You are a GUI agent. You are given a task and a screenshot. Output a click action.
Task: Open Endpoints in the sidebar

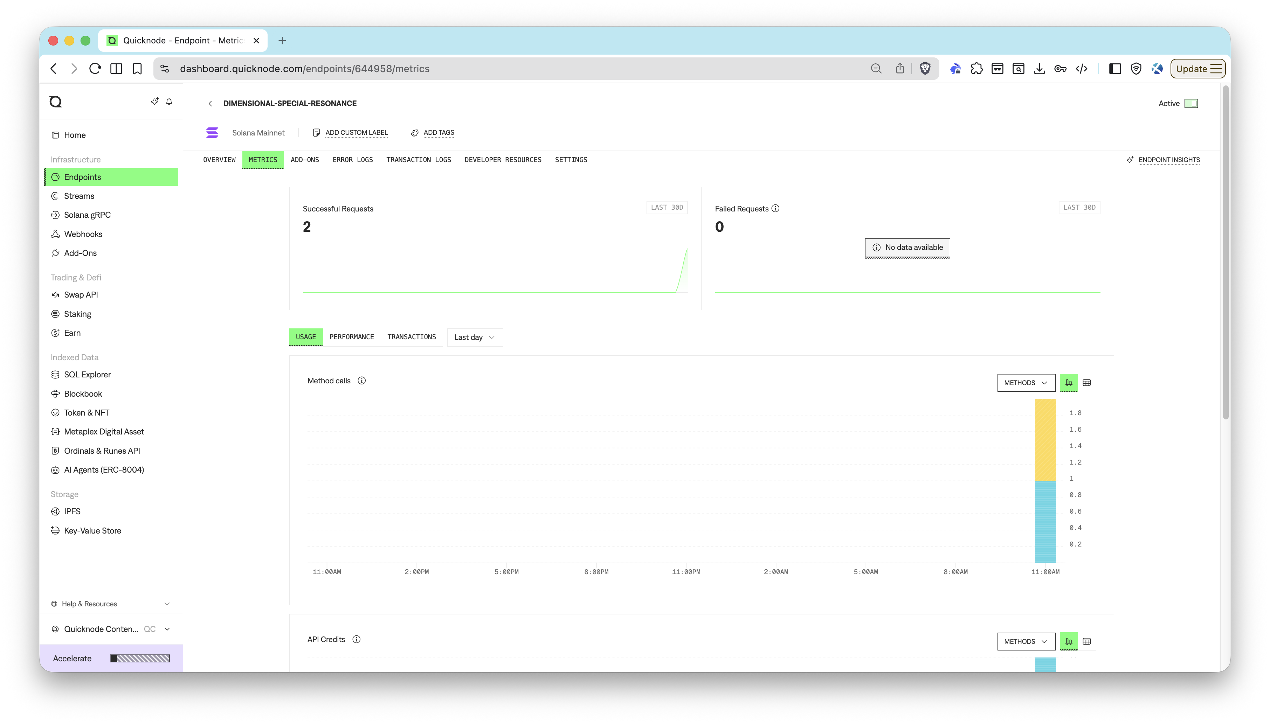(111, 177)
